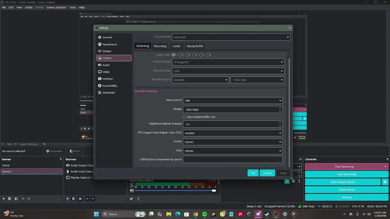Click Start Recording button

click(347, 174)
